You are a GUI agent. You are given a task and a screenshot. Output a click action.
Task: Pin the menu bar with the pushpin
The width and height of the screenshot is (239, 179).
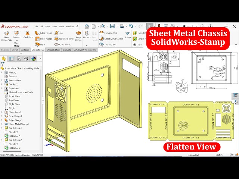point(77,26)
